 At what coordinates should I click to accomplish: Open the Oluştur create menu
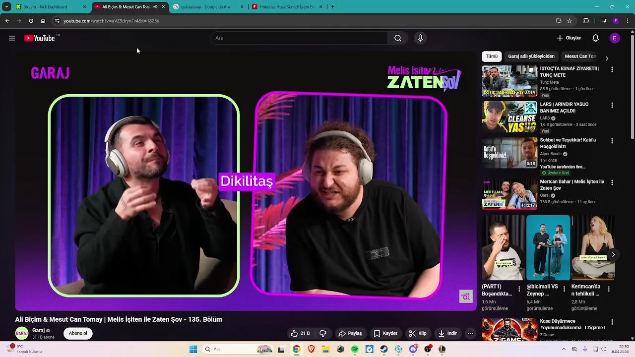(x=569, y=38)
